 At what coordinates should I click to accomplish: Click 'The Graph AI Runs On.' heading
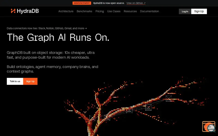58,38
